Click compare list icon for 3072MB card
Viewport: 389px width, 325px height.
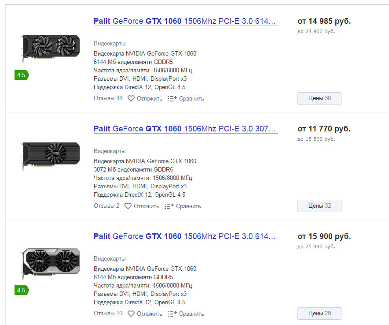pyautogui.click(x=169, y=206)
